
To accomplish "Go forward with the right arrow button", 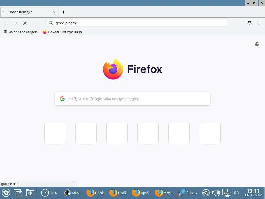I will 16,23.
